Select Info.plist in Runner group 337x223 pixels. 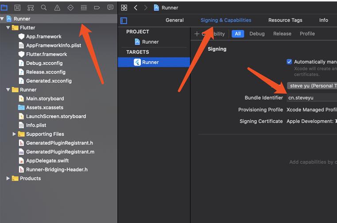[x=36, y=125]
